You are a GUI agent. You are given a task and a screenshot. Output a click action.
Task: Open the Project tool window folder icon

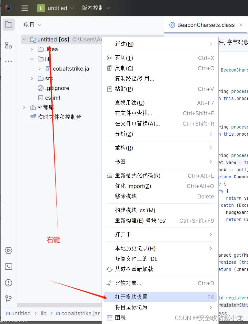tap(9, 25)
